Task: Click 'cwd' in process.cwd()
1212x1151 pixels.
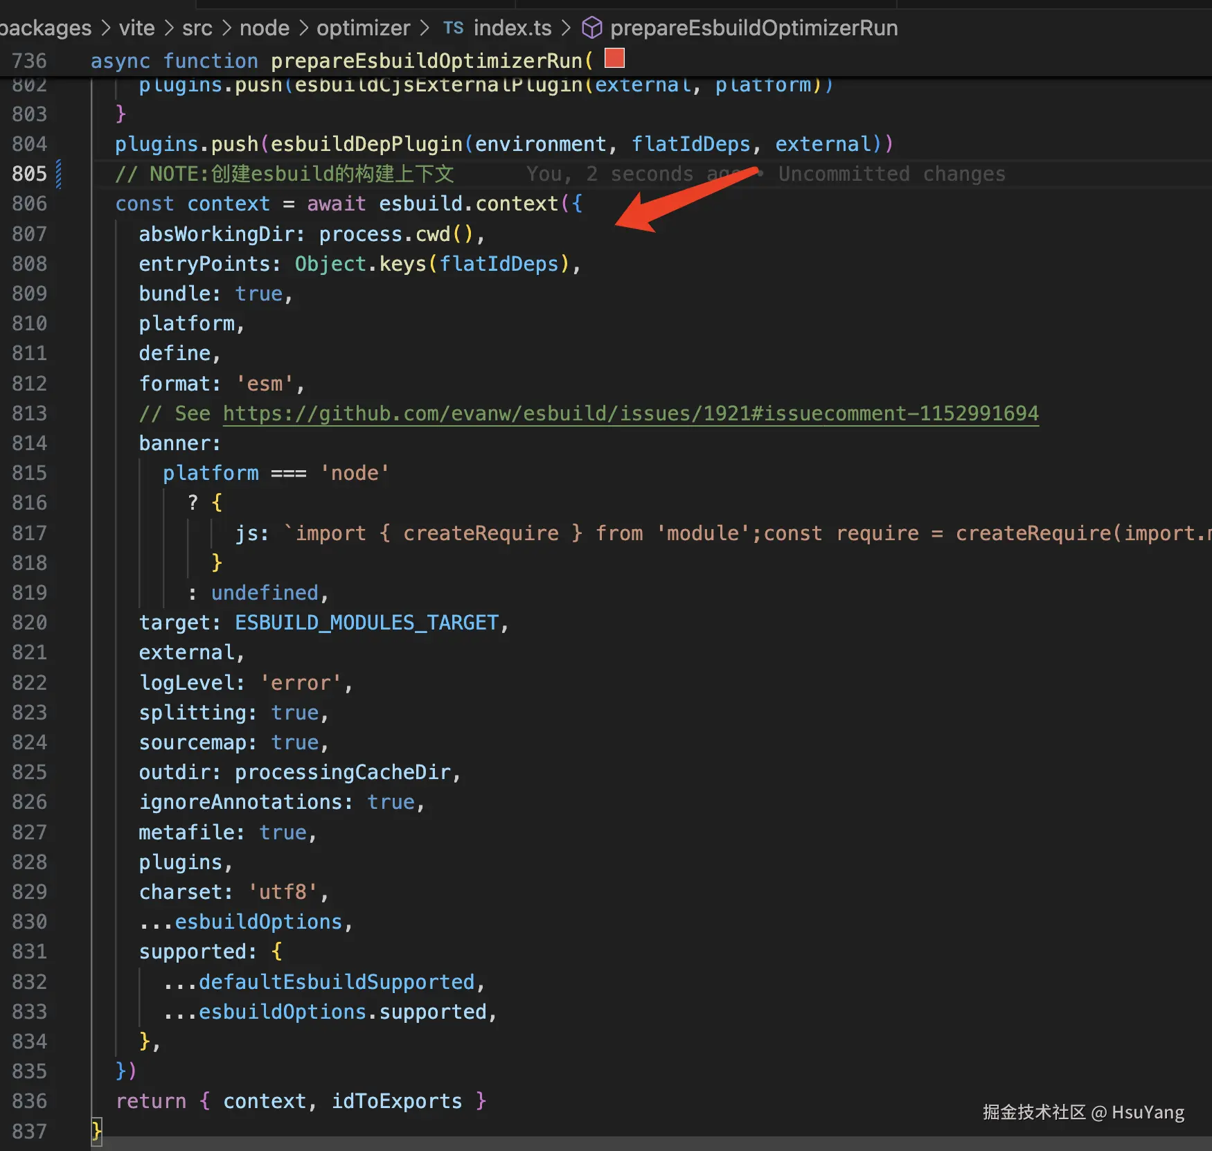Action: click(433, 234)
